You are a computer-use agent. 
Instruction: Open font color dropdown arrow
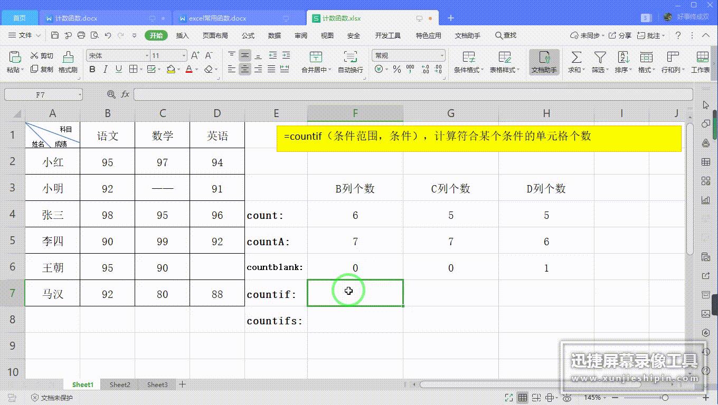click(x=197, y=69)
